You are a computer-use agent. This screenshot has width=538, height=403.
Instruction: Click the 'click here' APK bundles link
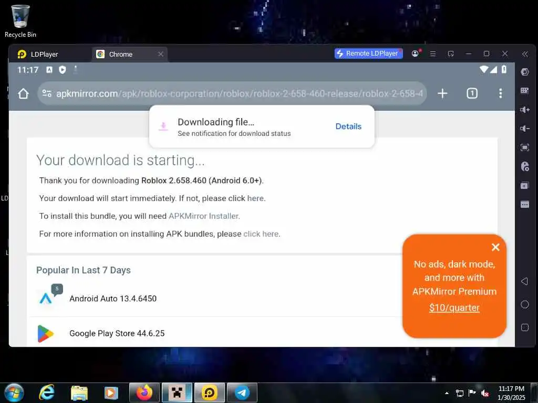261,234
